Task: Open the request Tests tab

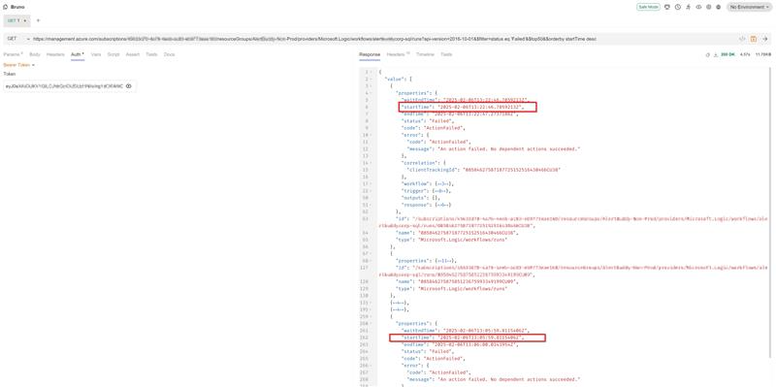Action: (x=151, y=54)
